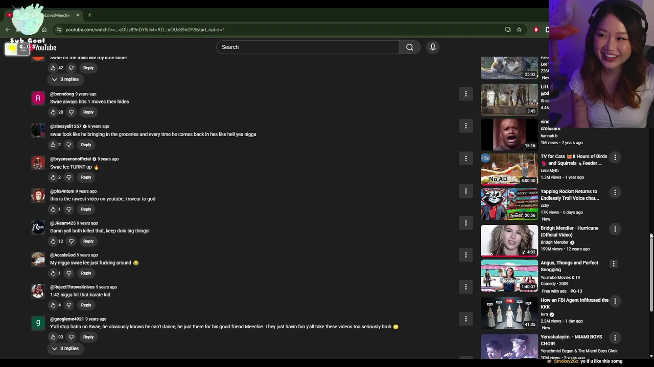
Task: Reply to @JReam425's comment
Action: click(x=88, y=241)
